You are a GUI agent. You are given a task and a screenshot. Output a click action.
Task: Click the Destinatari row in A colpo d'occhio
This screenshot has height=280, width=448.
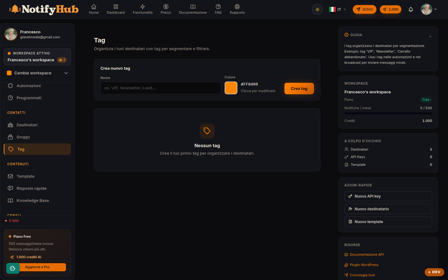(x=388, y=149)
